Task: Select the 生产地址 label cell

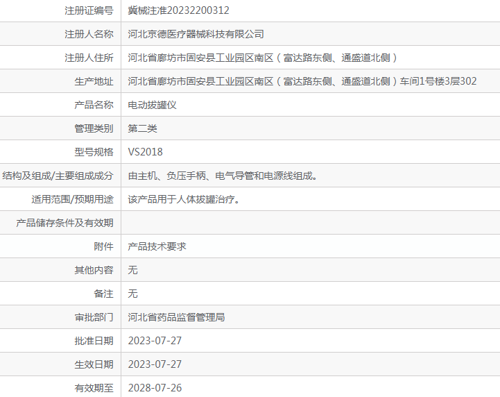Action: click(x=94, y=81)
